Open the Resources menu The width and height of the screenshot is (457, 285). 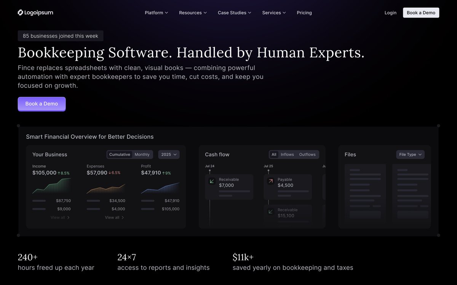(193, 13)
